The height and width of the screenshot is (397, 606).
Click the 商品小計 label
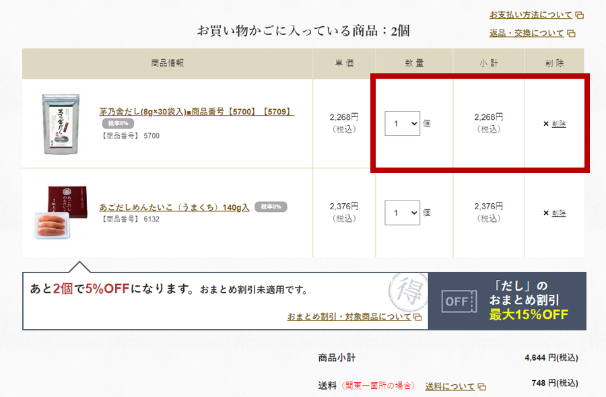click(x=337, y=357)
